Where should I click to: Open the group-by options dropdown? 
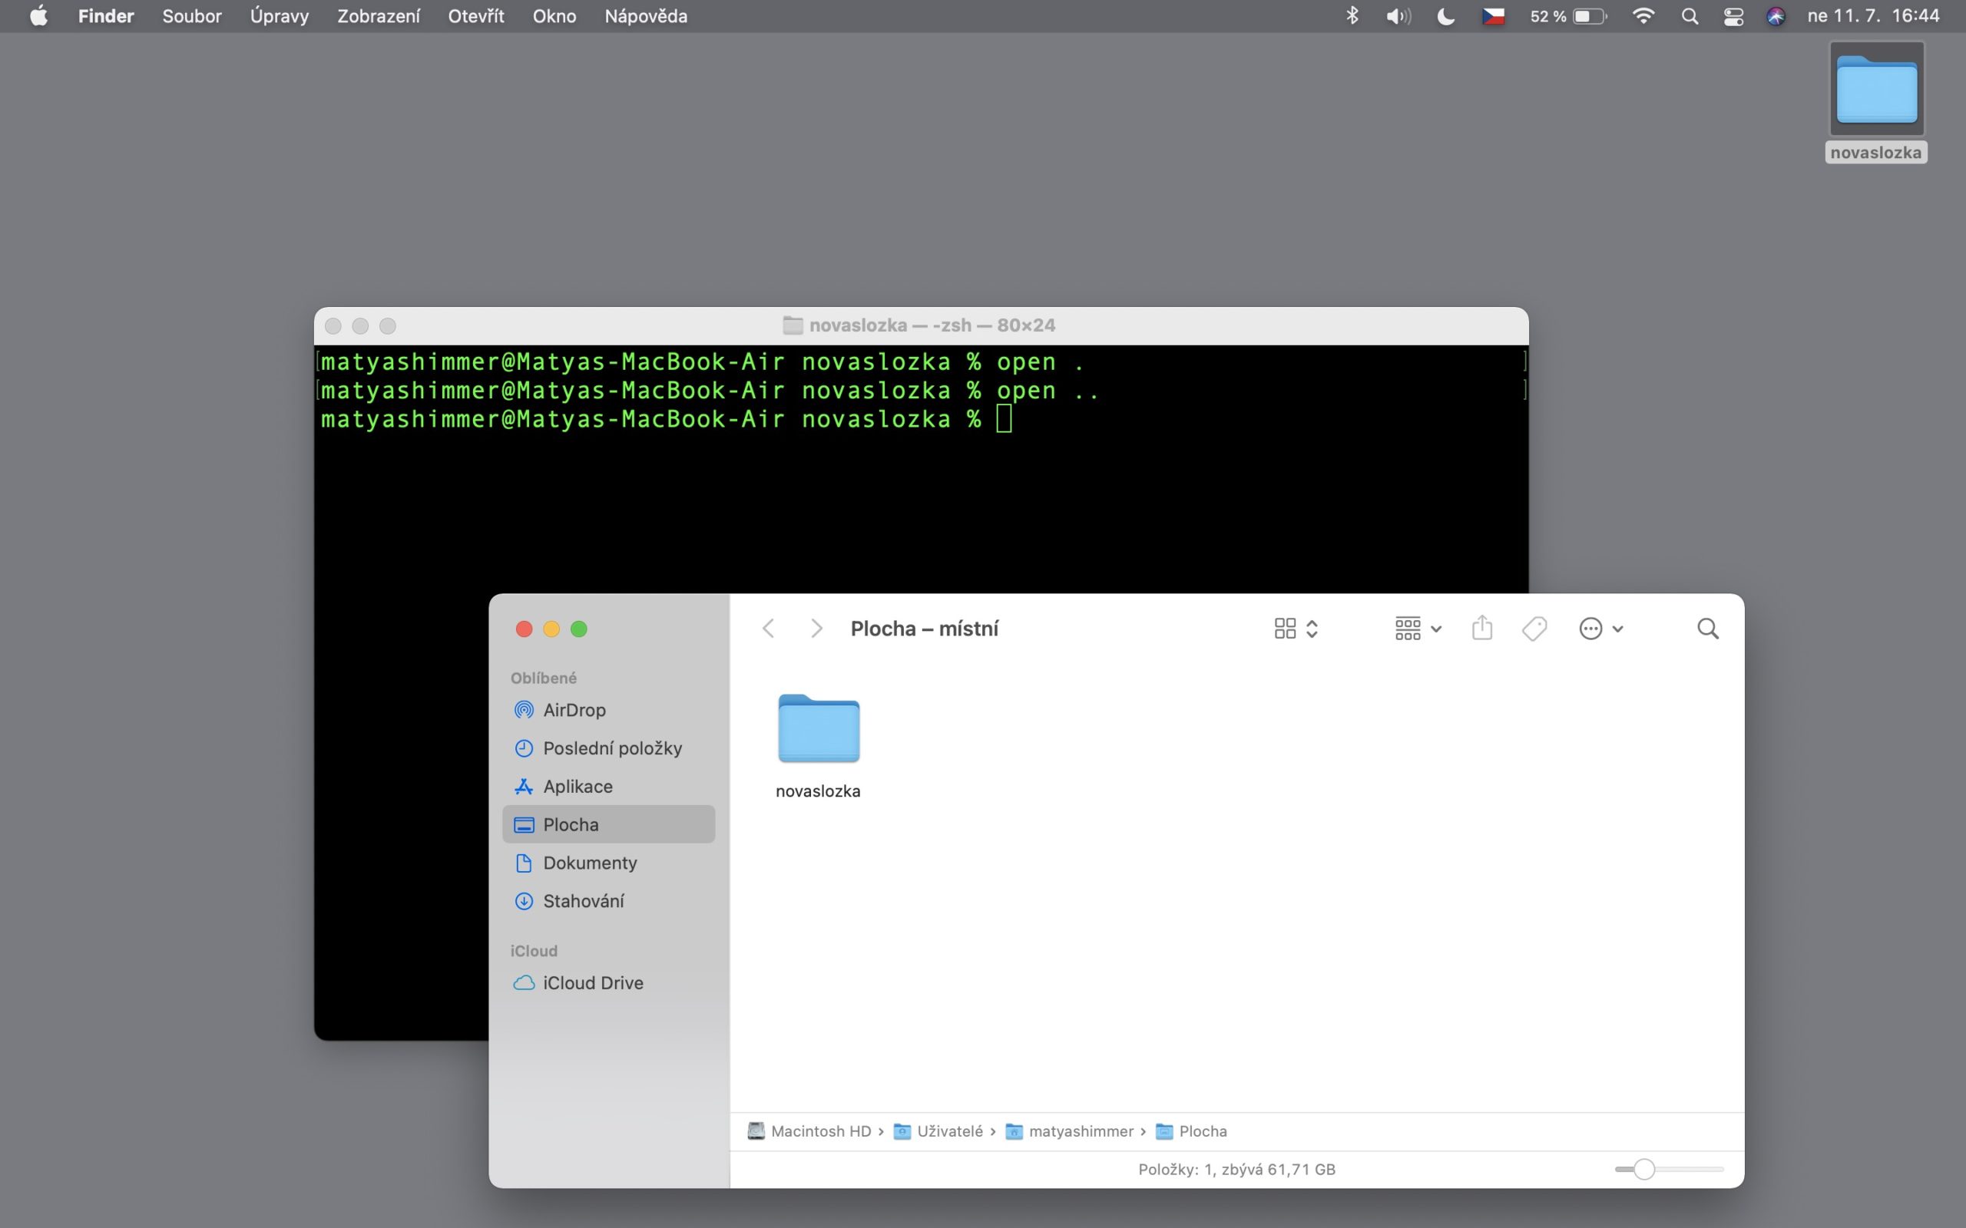click(1418, 629)
